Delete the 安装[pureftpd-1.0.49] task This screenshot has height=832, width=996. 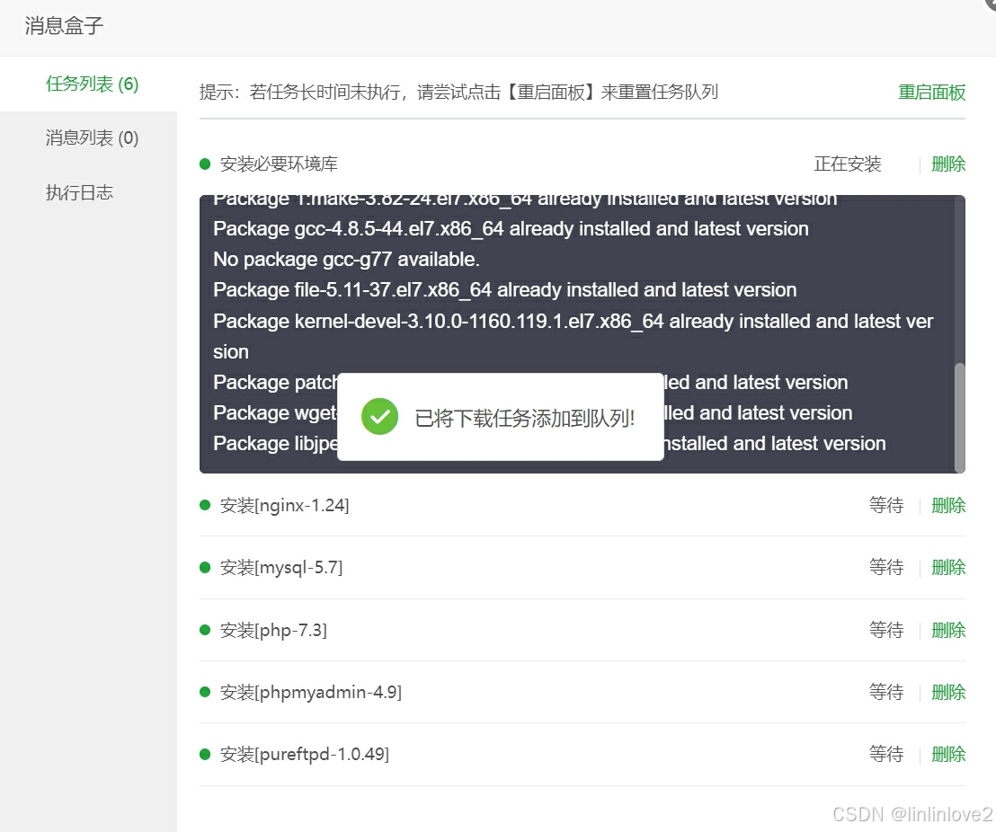click(x=947, y=754)
